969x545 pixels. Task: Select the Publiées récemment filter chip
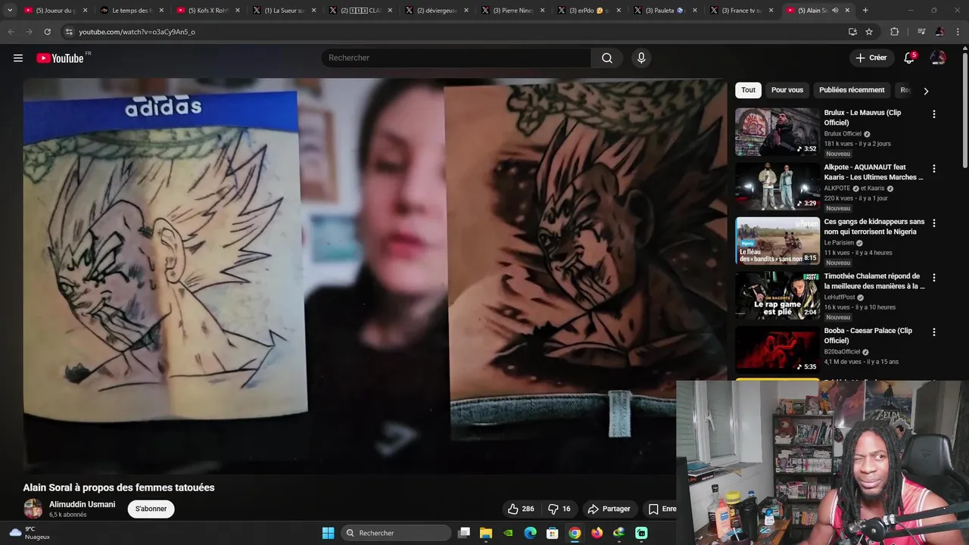(852, 90)
